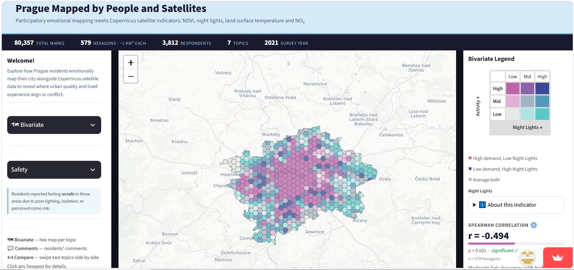Image resolution: width=574 pixels, height=270 pixels.
Task: Select Low activity, High night lights swatch
Action: [542, 114]
